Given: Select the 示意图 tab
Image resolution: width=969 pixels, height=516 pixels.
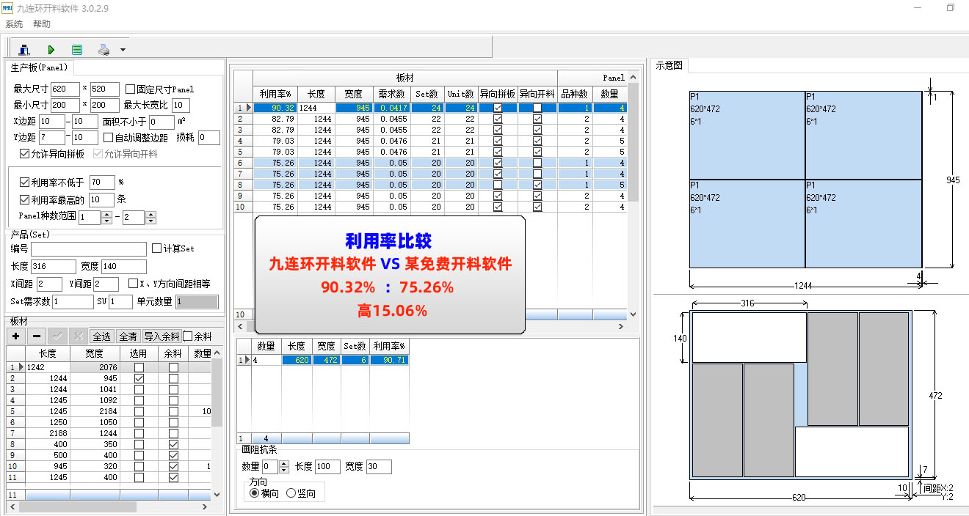Looking at the screenshot, I should (x=669, y=65).
